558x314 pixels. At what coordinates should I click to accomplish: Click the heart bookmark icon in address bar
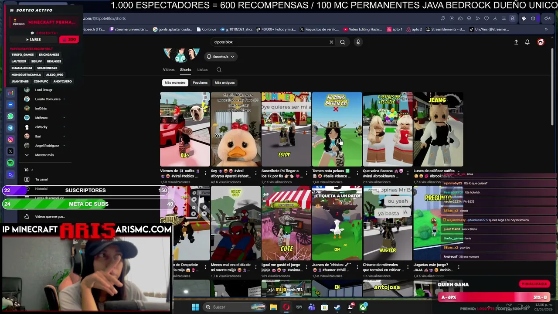487,18
